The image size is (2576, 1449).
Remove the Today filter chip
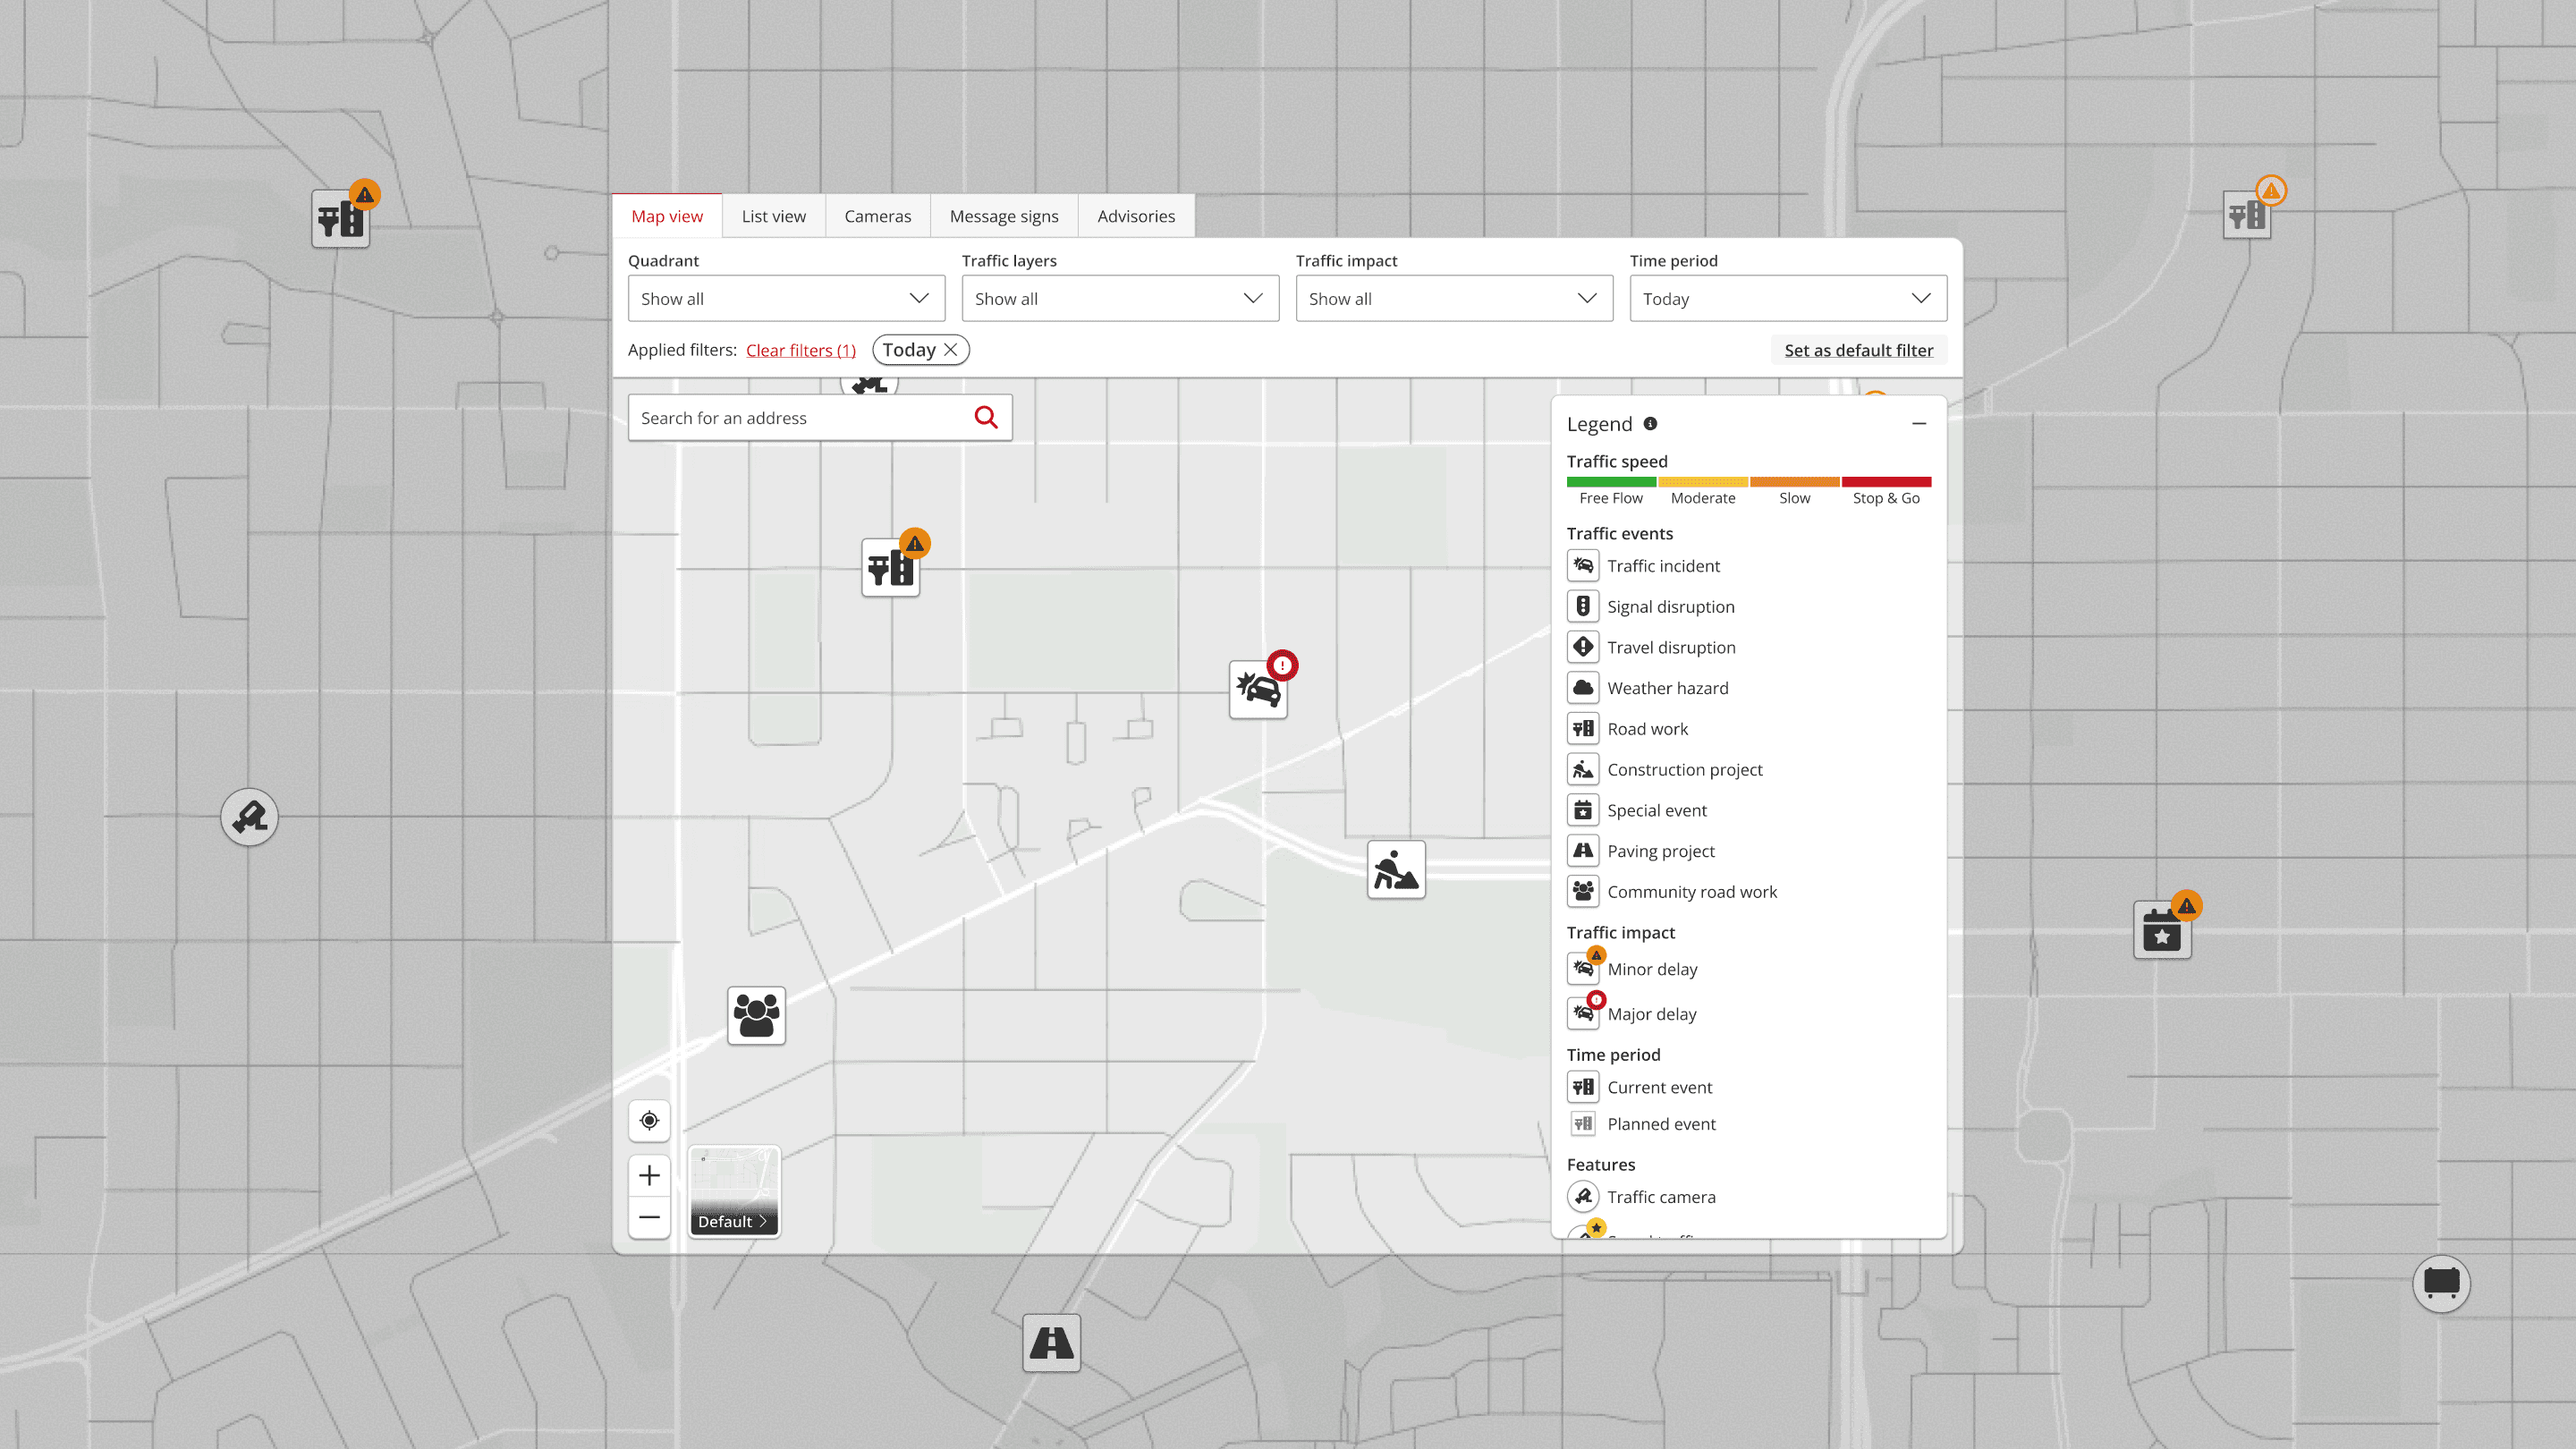(950, 350)
